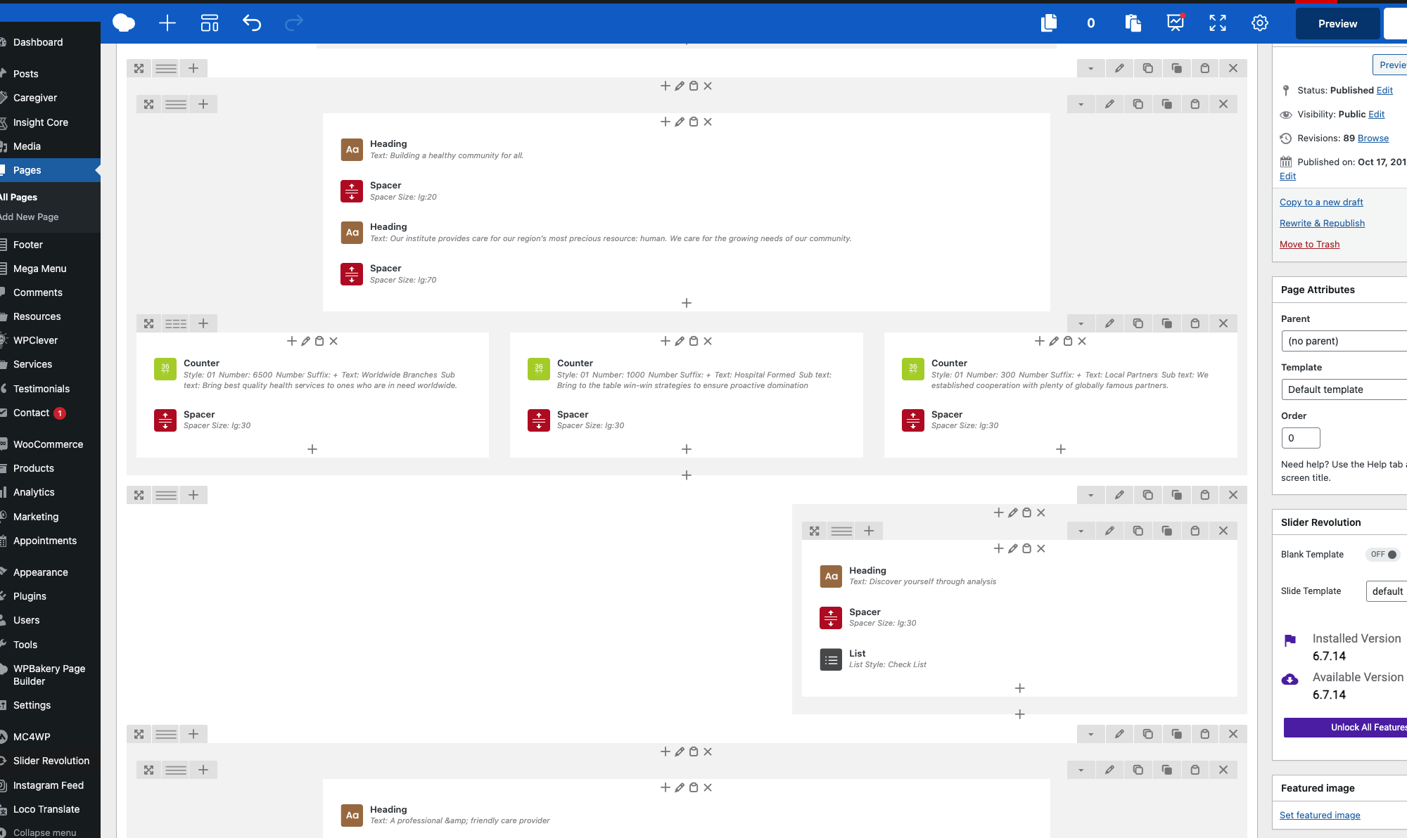1407x838 pixels.
Task: Open the Spacer lg:70 element
Action: 352,273
